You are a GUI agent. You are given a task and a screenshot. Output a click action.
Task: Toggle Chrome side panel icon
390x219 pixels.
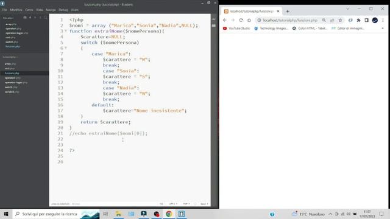pos(367,20)
